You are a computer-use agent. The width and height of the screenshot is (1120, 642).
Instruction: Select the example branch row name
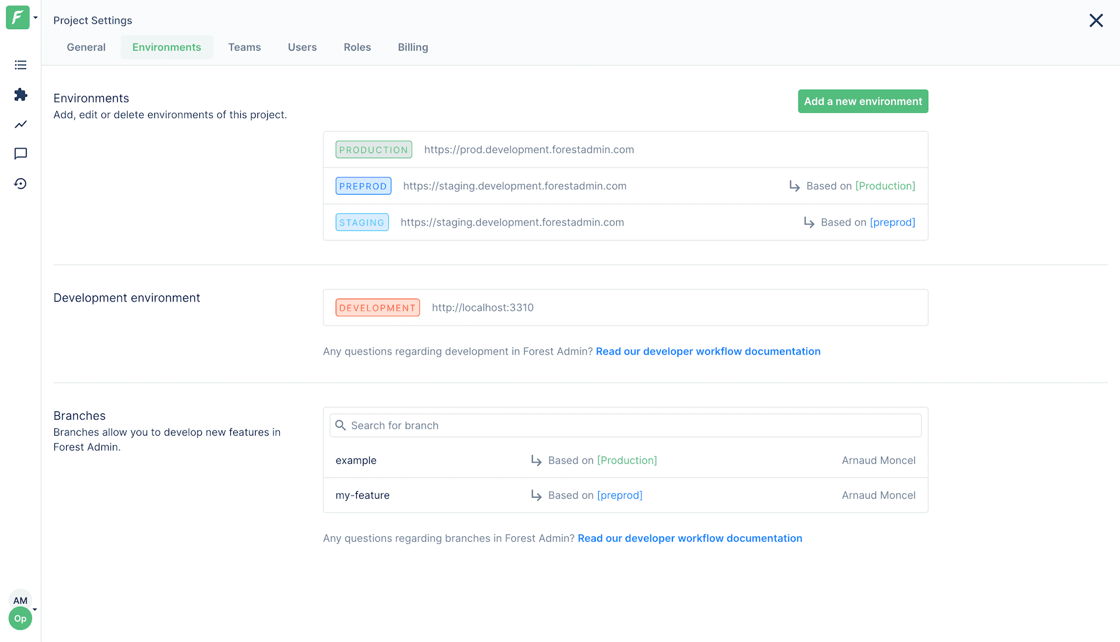356,460
